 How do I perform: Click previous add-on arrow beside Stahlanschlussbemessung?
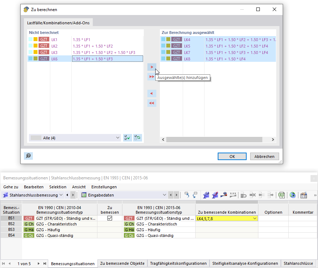(67, 195)
